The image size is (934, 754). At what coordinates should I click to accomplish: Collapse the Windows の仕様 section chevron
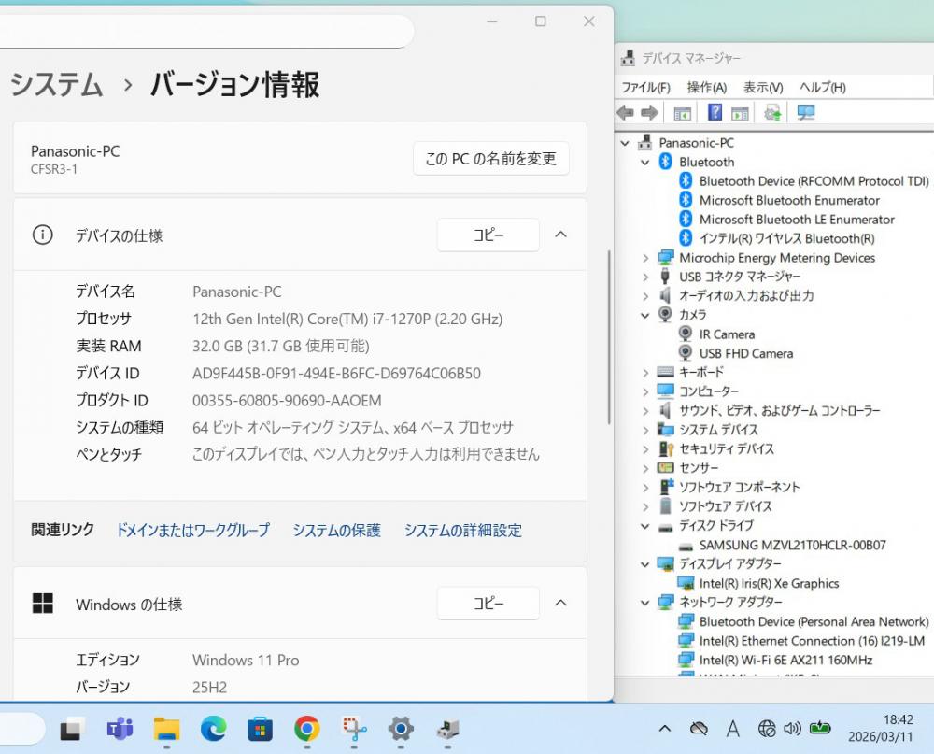[x=560, y=604]
